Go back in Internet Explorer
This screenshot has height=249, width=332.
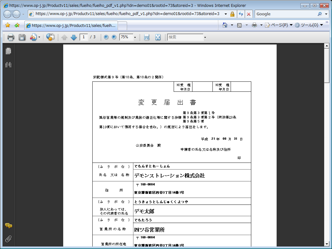[x=8, y=14]
